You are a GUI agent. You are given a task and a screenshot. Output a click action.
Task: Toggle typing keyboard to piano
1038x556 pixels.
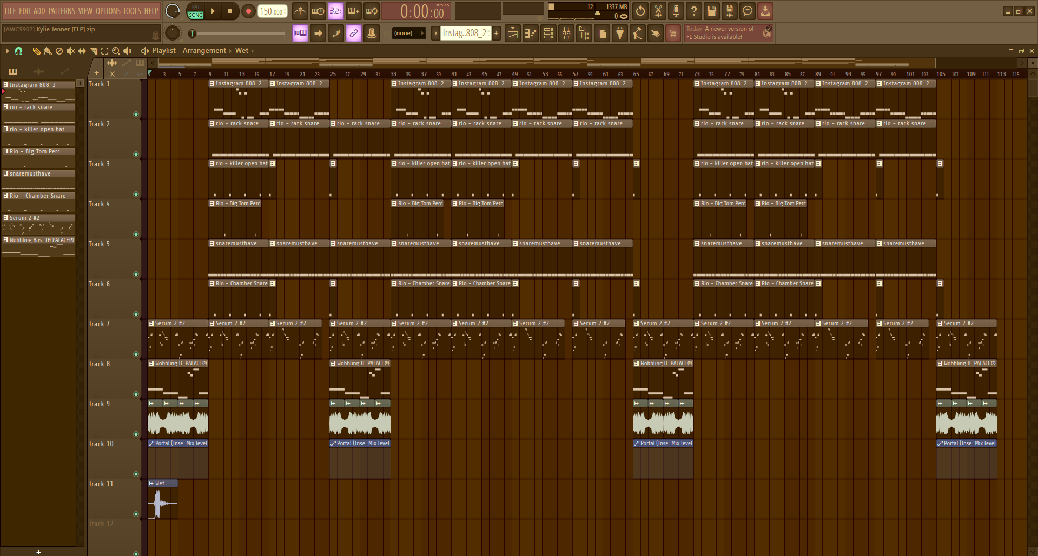[300, 34]
